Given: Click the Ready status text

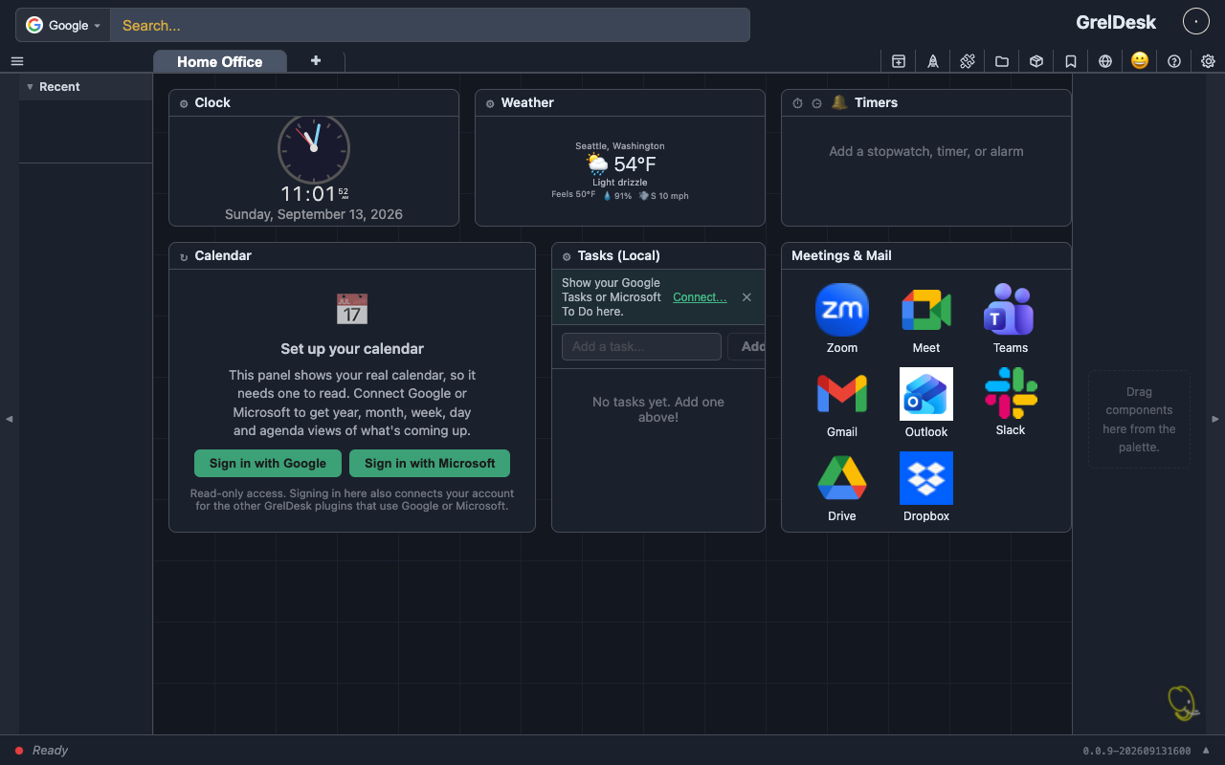Looking at the screenshot, I should pos(50,751).
